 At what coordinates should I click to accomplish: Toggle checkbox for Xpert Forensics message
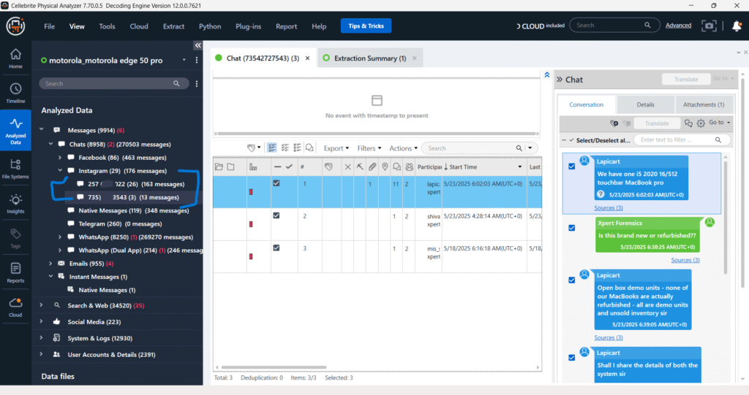[572, 228]
